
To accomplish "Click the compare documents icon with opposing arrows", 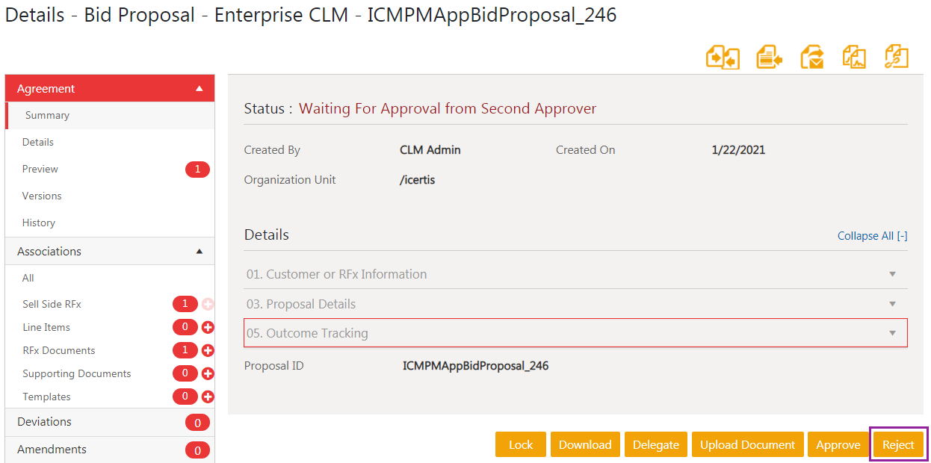I will click(x=723, y=58).
